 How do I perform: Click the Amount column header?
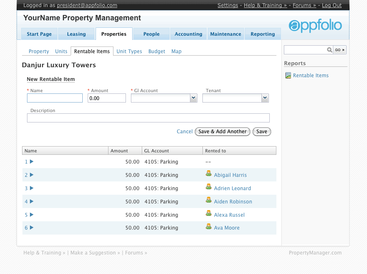pos(125,151)
